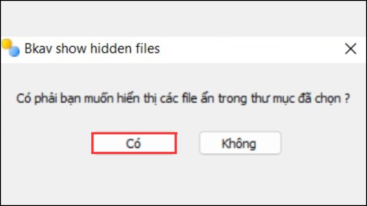Close the Bkav show hidden files dialog
367x206 pixels.
350,49
